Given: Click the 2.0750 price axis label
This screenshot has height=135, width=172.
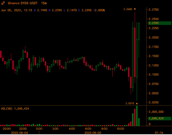Looking at the screenshot, I should tap(154, 84).
